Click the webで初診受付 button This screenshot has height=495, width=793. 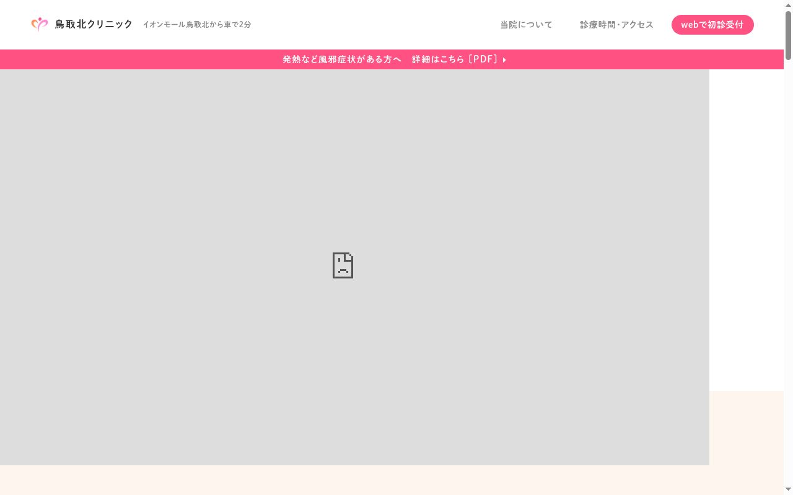coord(712,25)
